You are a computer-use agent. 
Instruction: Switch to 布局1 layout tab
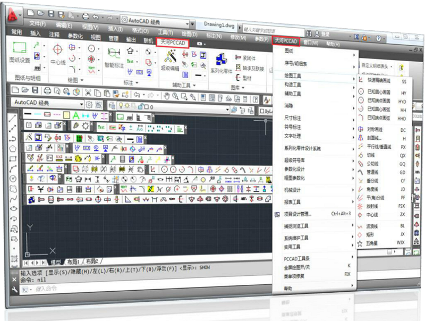pos(73,261)
